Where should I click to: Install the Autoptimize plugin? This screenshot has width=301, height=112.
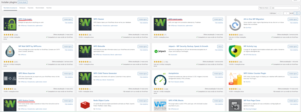[x=218, y=73]
